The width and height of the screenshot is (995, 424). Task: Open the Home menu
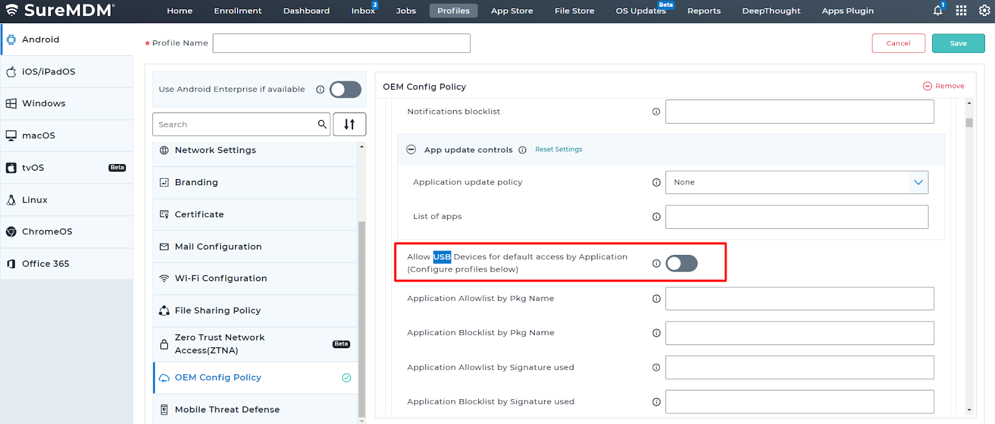180,11
